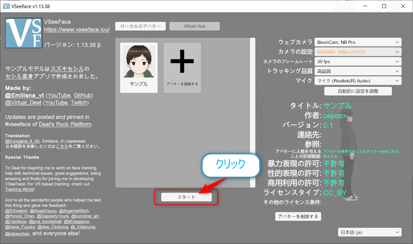Click the スタート button

click(x=186, y=197)
